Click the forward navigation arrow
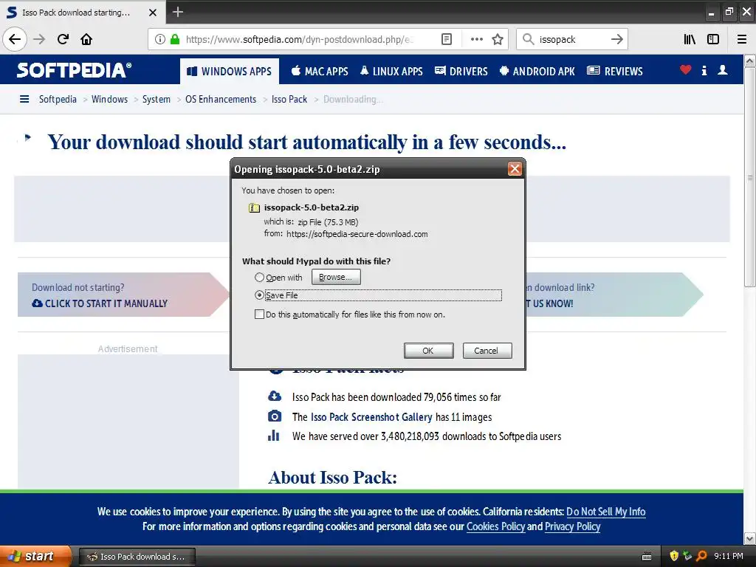 click(40, 39)
